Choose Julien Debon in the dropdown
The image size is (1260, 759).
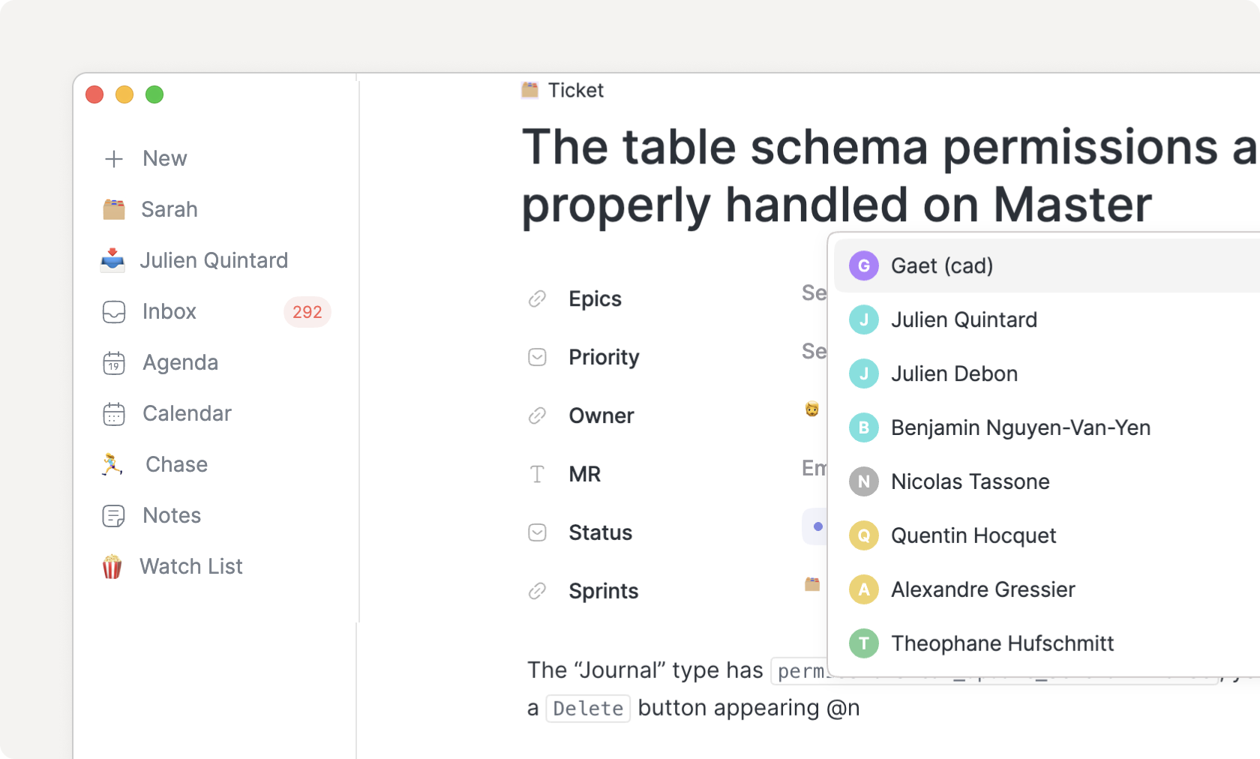coord(954,374)
